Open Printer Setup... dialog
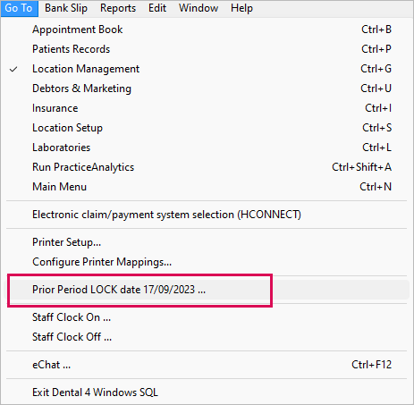The width and height of the screenshot is (414, 405). tap(207, 242)
